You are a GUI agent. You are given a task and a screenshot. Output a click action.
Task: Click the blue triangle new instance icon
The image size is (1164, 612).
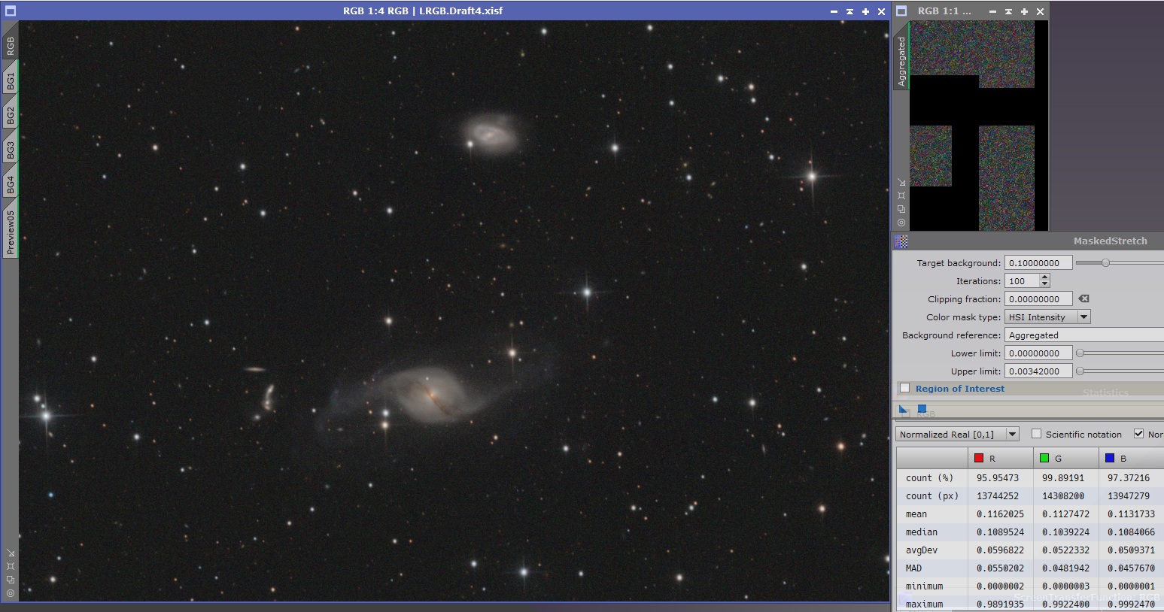point(904,409)
